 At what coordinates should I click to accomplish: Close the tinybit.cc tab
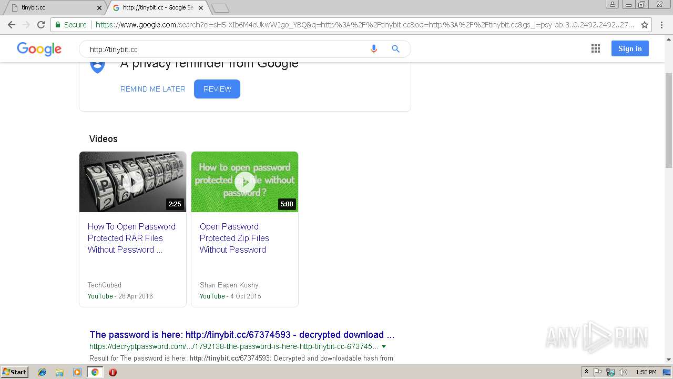[x=99, y=8]
